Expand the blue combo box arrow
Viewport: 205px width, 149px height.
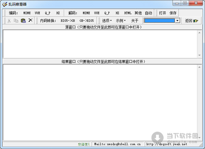[x=177, y=20]
